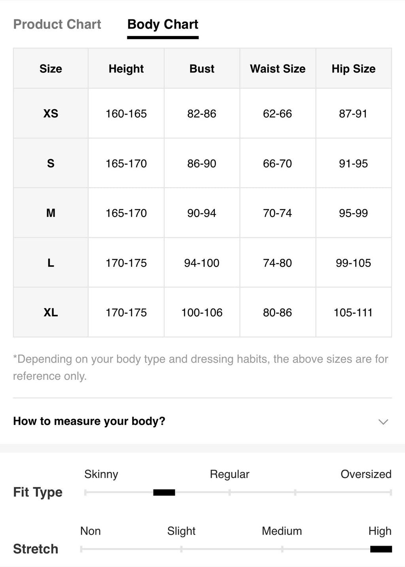Viewport: 405px width, 567px height.
Task: Click the Waist Size column header
Action: [x=278, y=68]
